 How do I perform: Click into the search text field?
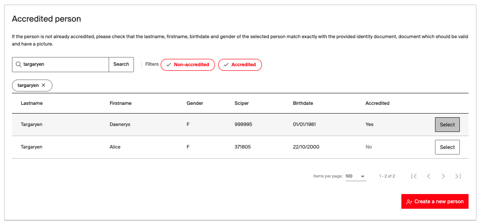click(64, 64)
